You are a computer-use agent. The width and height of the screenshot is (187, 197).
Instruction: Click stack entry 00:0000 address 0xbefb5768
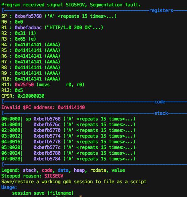(x=47, y=119)
